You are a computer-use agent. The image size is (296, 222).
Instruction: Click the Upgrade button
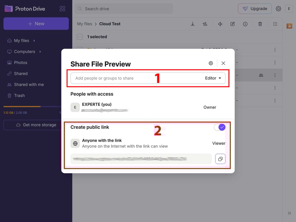pyautogui.click(x=255, y=9)
